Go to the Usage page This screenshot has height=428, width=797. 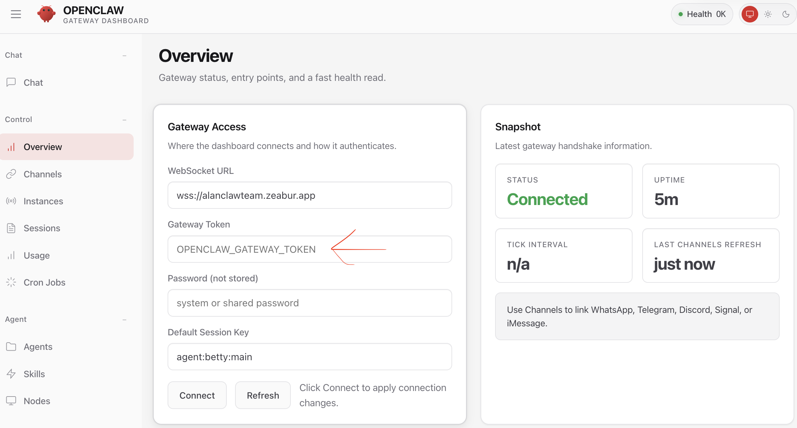point(36,255)
